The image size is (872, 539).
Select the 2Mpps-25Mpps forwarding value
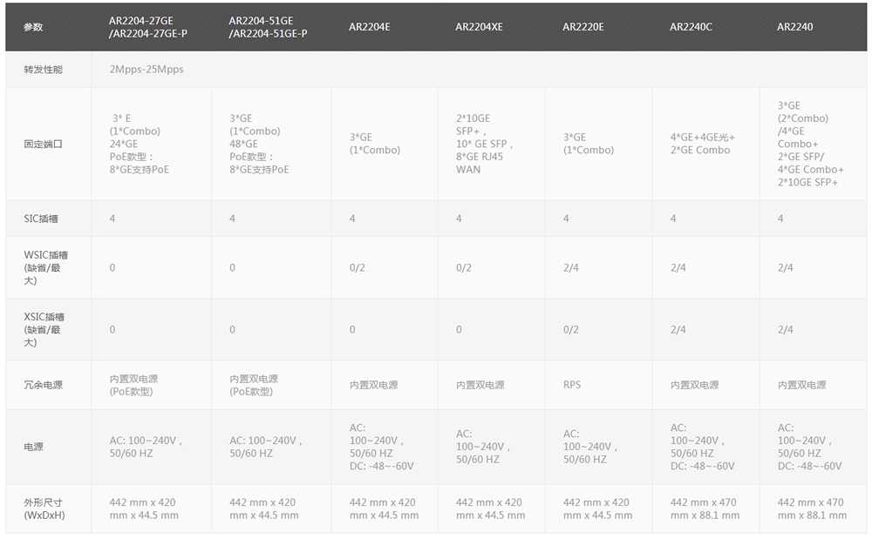146,70
